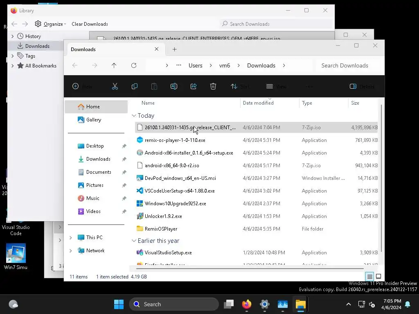The image size is (419, 314).
Task: Expand the chevron after Downloads in breadcrumb
Action: click(284, 65)
